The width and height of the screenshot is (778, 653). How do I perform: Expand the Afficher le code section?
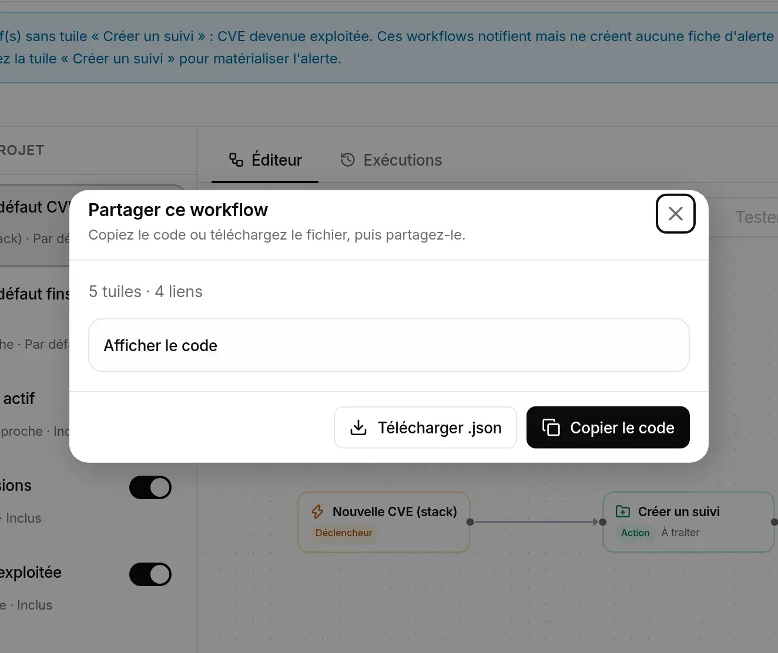click(388, 345)
